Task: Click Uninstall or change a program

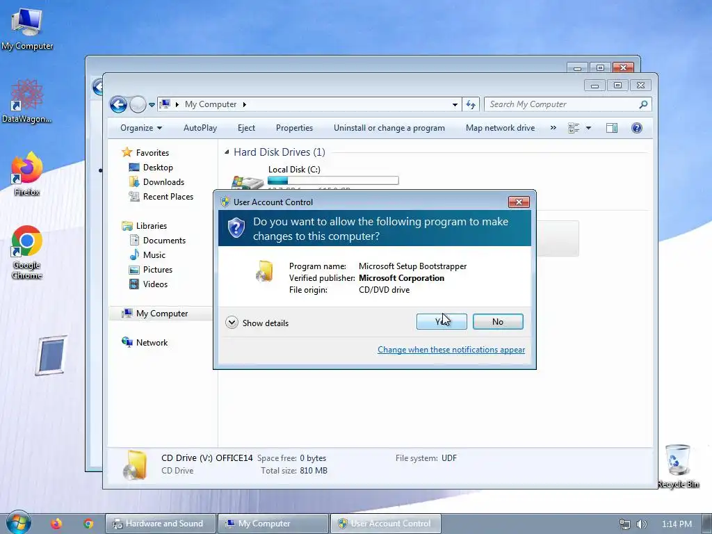Action: tap(389, 128)
